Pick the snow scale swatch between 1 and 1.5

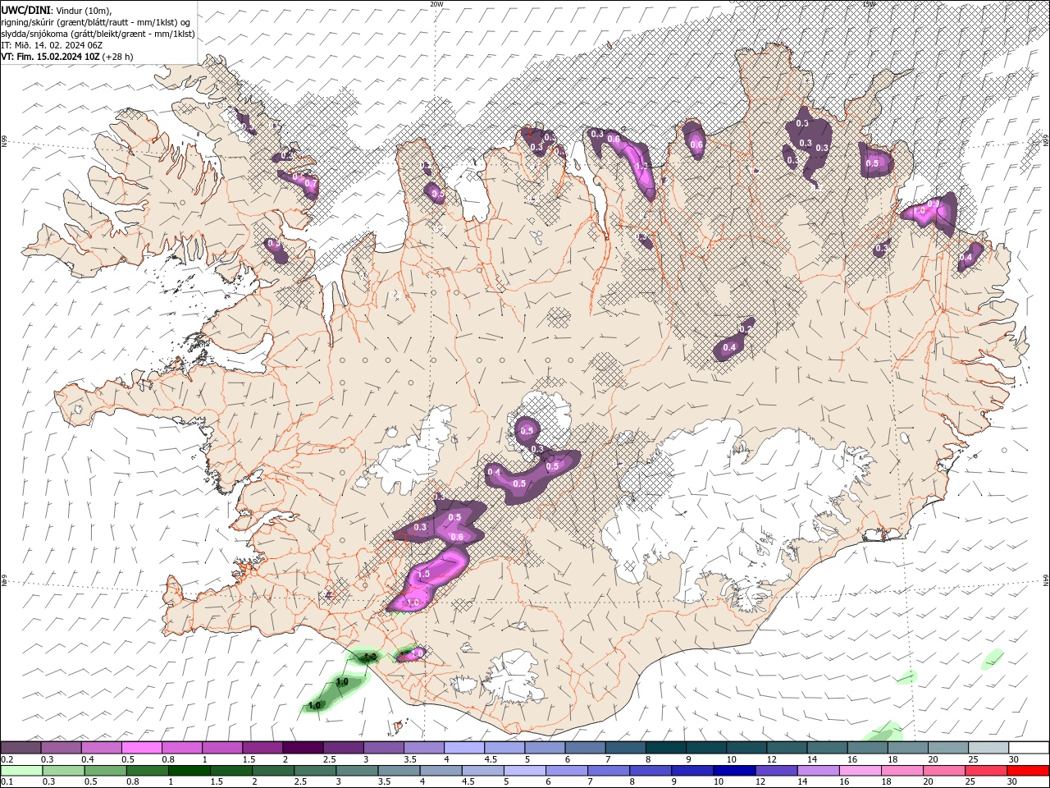[222, 747]
